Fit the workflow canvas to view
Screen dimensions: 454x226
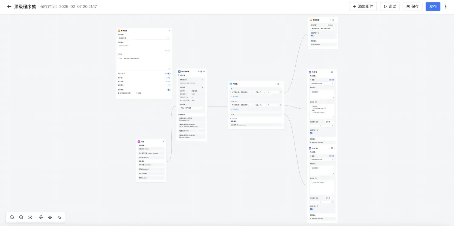point(30,217)
